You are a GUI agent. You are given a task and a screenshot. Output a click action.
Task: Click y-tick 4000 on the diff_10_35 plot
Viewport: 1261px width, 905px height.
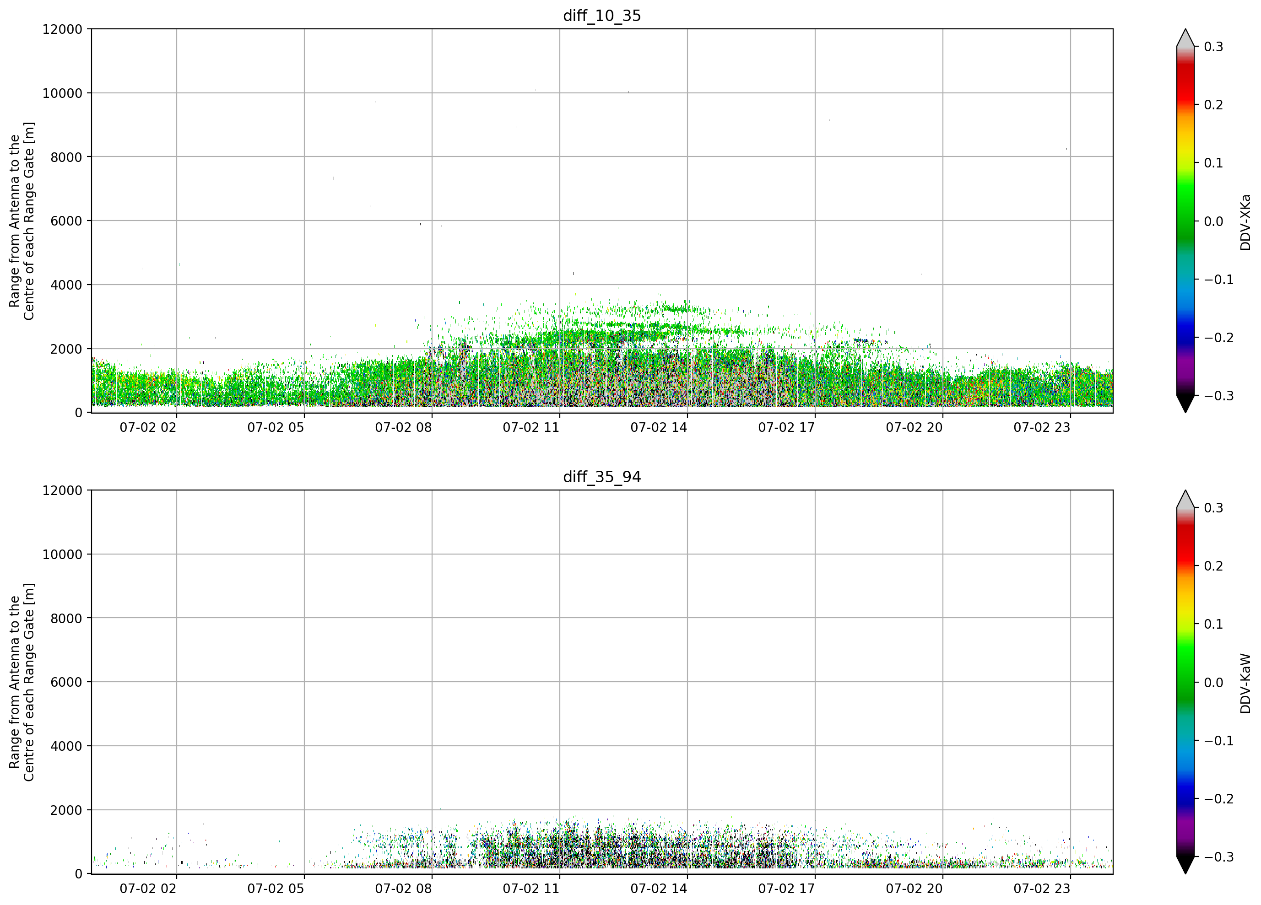coord(66,285)
